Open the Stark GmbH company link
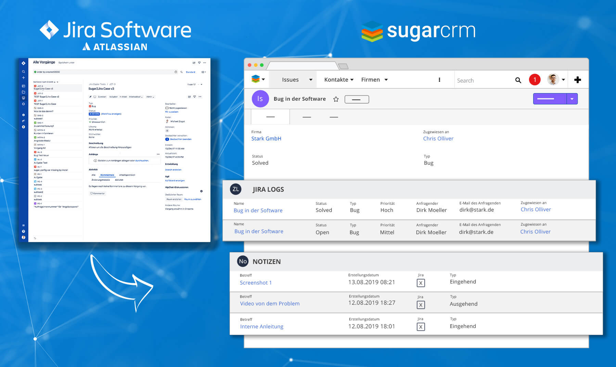 click(x=266, y=139)
